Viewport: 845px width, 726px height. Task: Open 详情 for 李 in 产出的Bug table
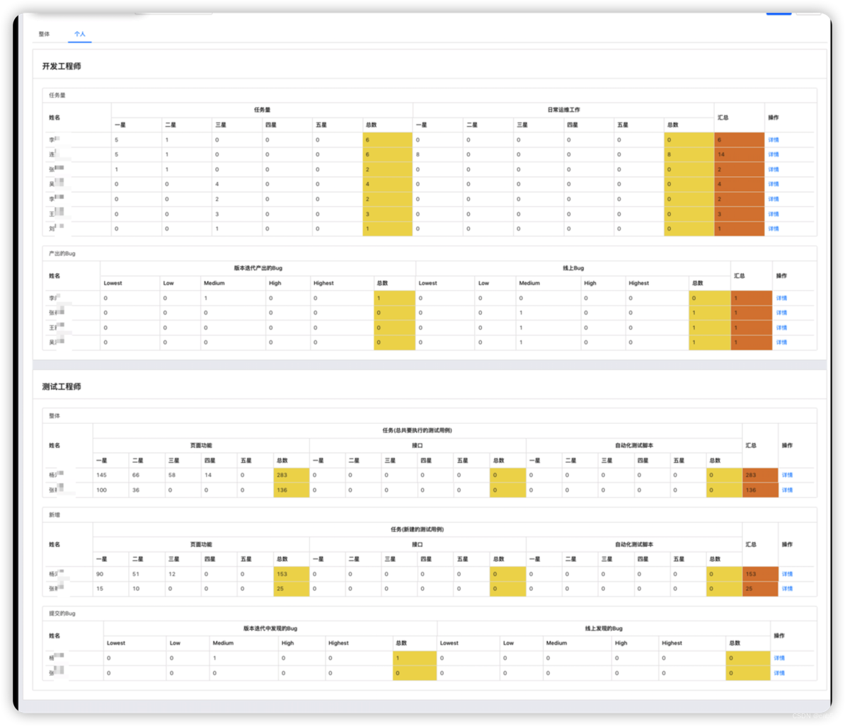781,298
